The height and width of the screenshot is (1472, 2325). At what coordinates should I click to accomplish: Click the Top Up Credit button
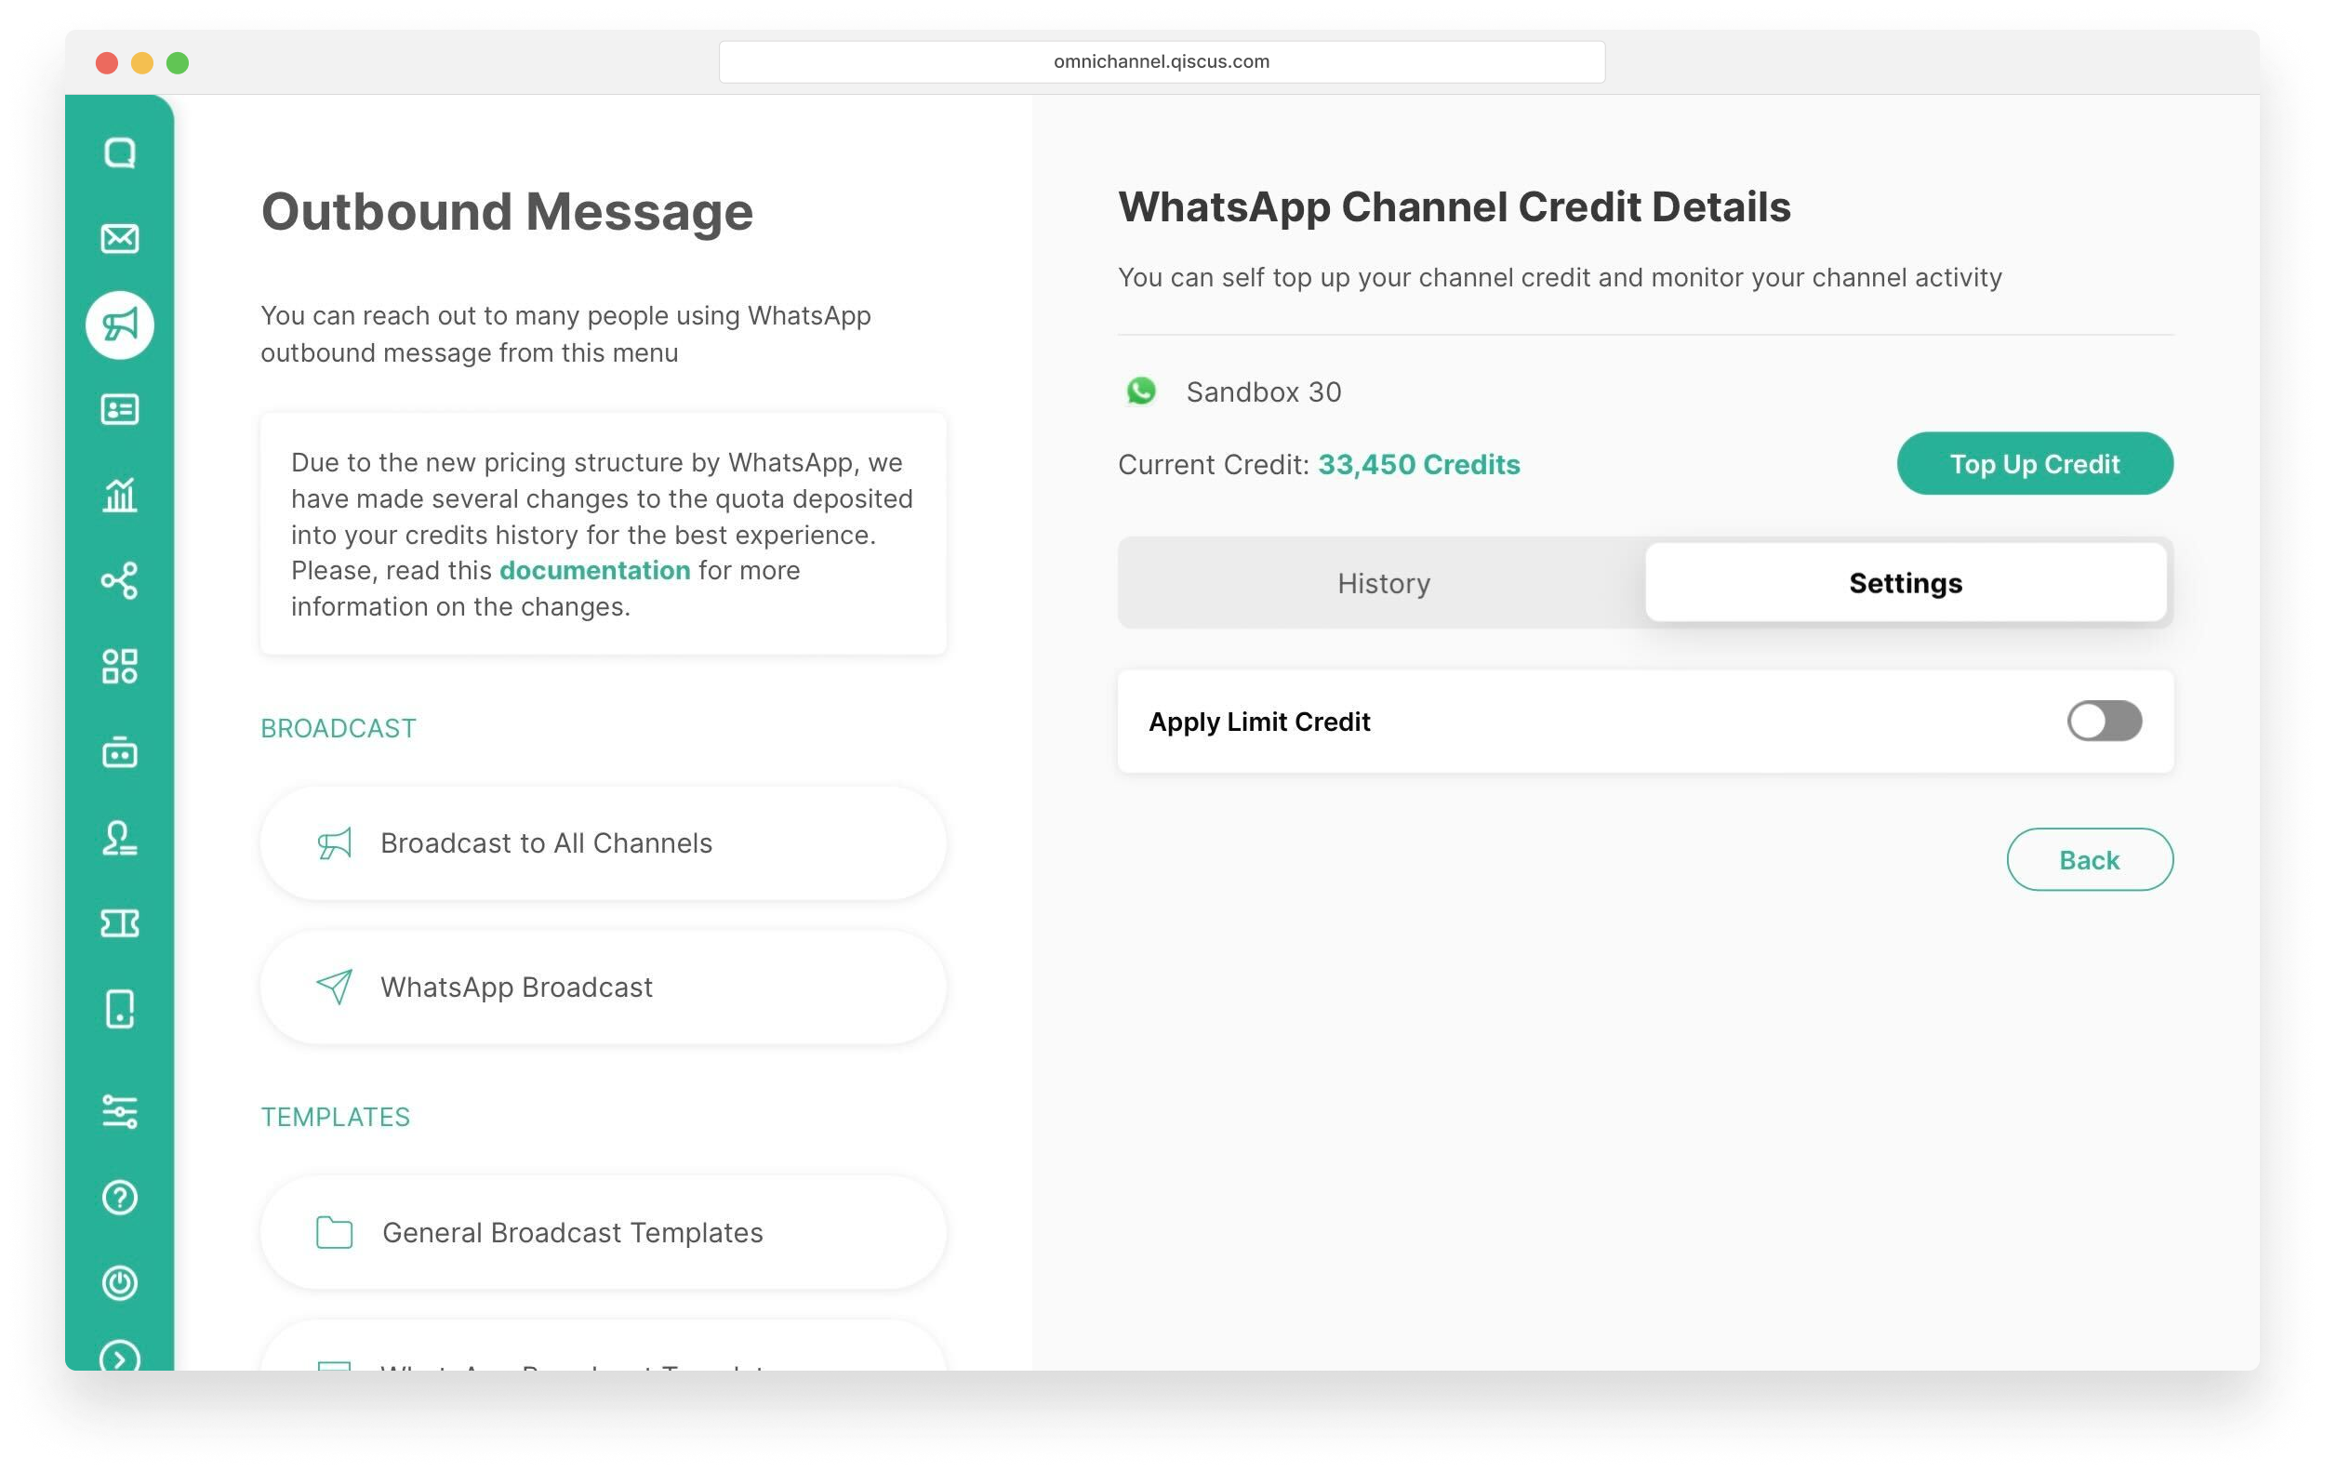click(2035, 463)
